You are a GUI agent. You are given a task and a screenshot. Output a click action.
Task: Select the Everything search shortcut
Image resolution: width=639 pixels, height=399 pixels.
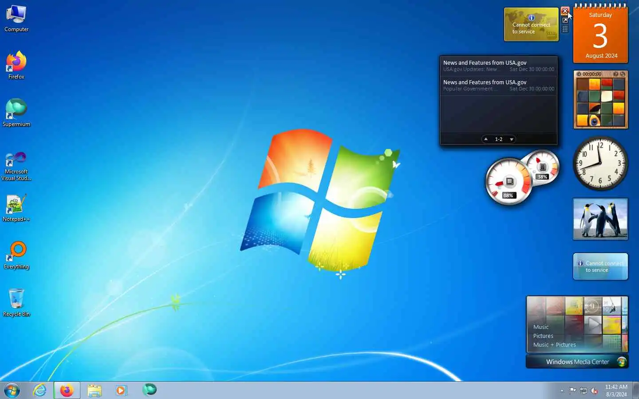[x=16, y=255]
